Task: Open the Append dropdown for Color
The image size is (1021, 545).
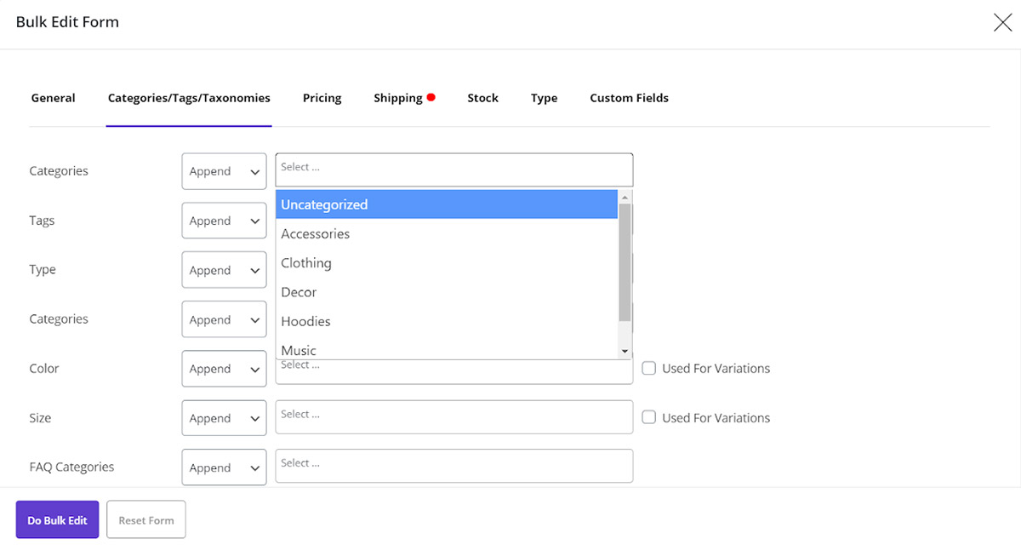Action: tap(224, 369)
